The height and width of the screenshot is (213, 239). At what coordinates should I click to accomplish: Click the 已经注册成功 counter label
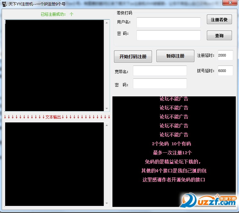point(57,14)
